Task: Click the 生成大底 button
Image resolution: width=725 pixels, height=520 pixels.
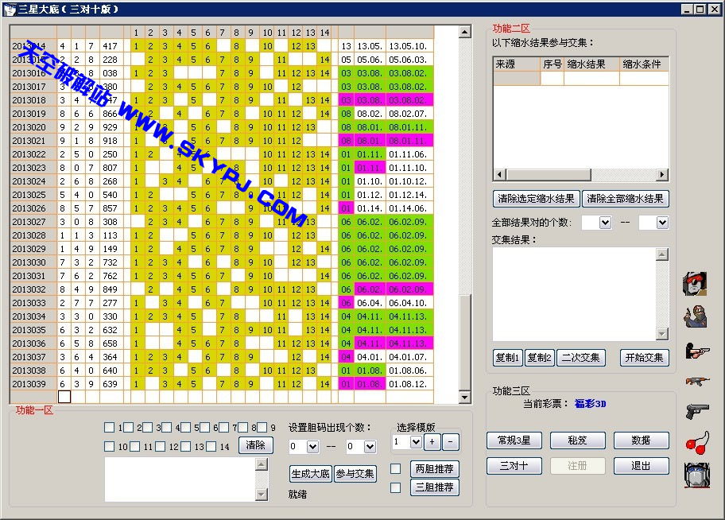Action: (x=310, y=474)
